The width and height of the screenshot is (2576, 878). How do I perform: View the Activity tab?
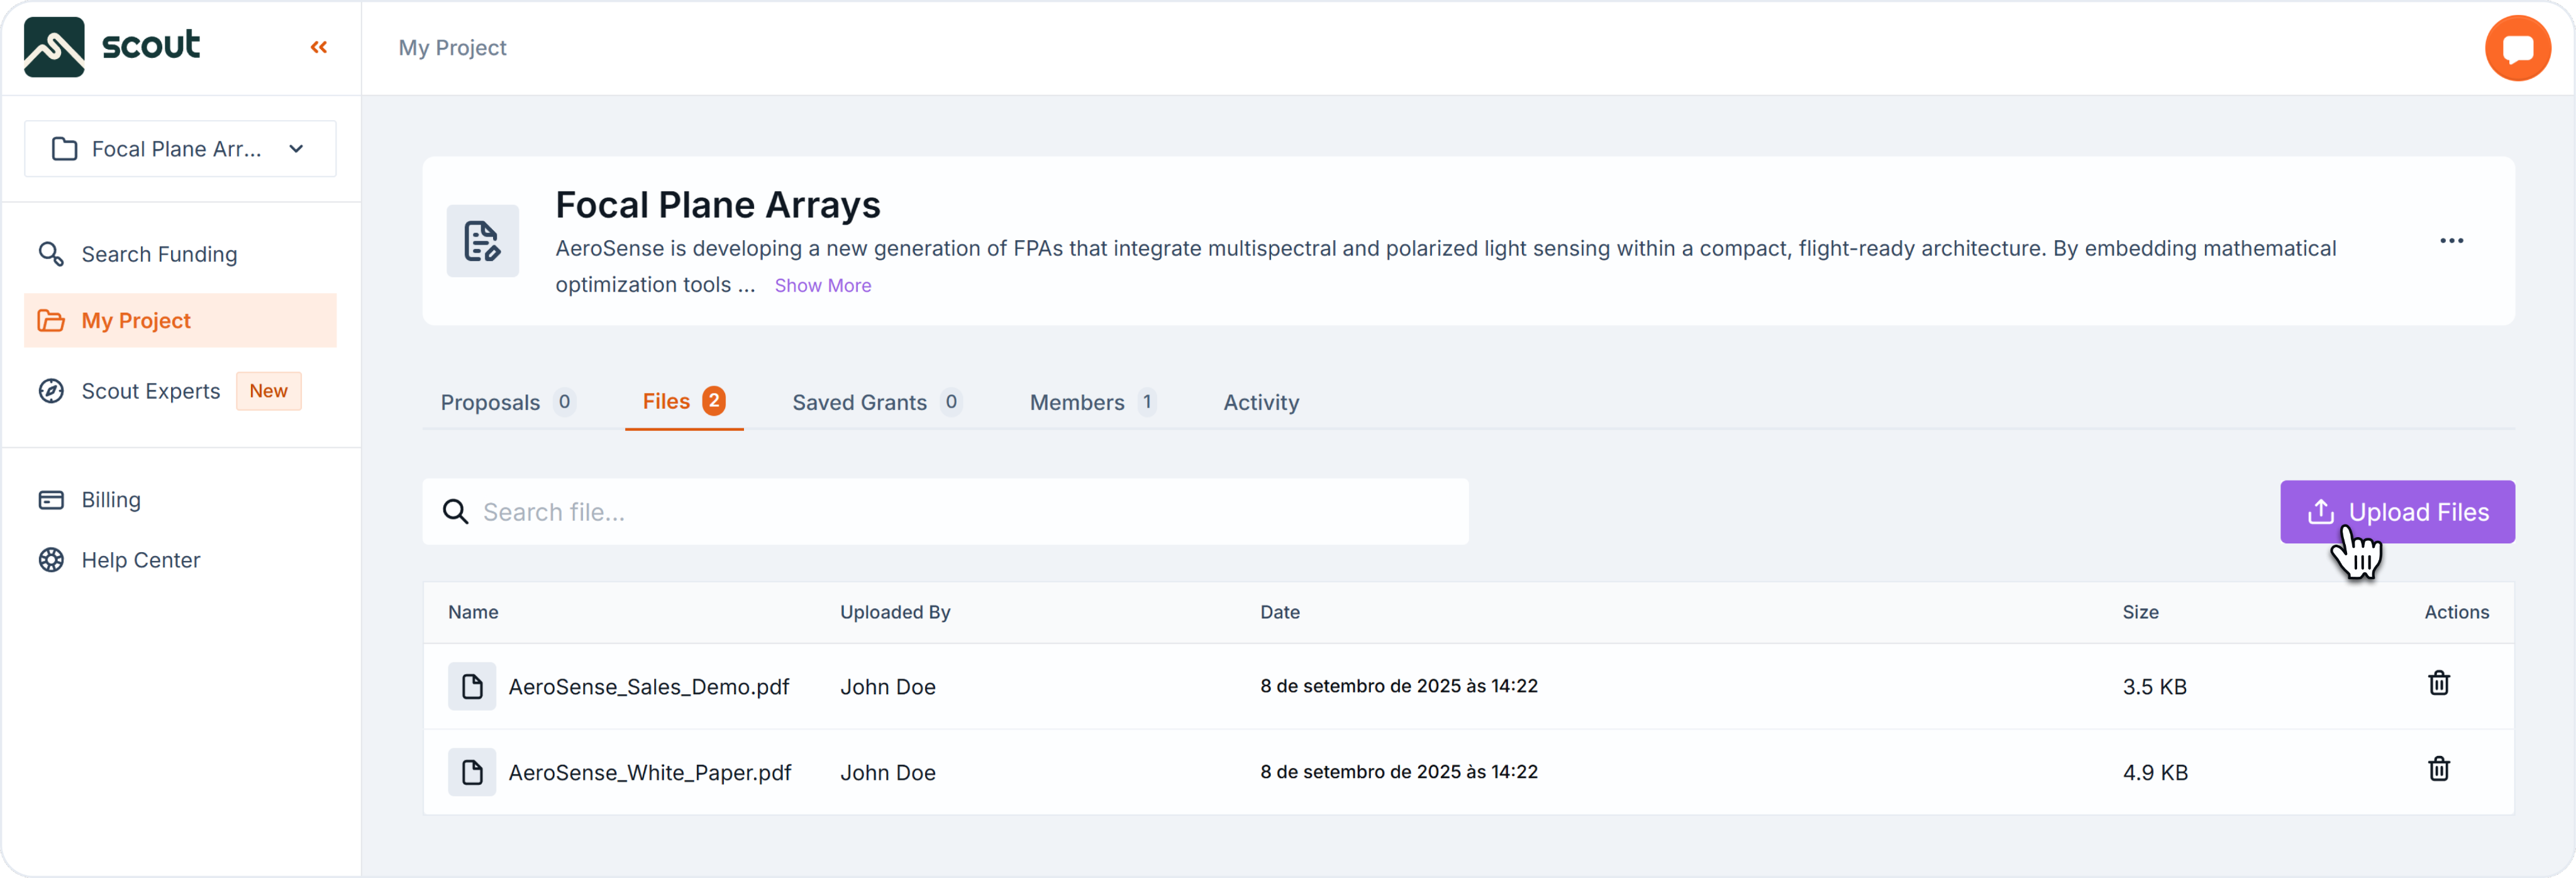1261,402
